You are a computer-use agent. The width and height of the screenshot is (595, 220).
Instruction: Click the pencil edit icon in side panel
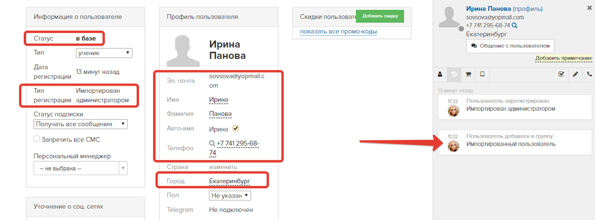tap(575, 74)
